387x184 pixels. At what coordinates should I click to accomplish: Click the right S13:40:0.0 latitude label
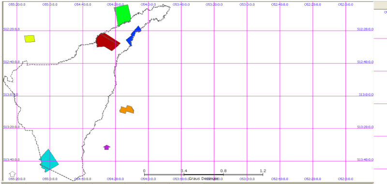pos(365,160)
